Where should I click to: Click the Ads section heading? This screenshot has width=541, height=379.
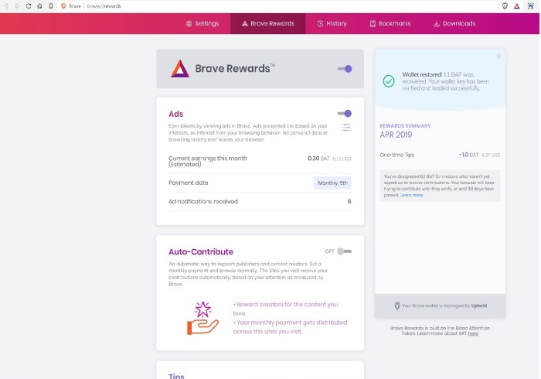(175, 114)
